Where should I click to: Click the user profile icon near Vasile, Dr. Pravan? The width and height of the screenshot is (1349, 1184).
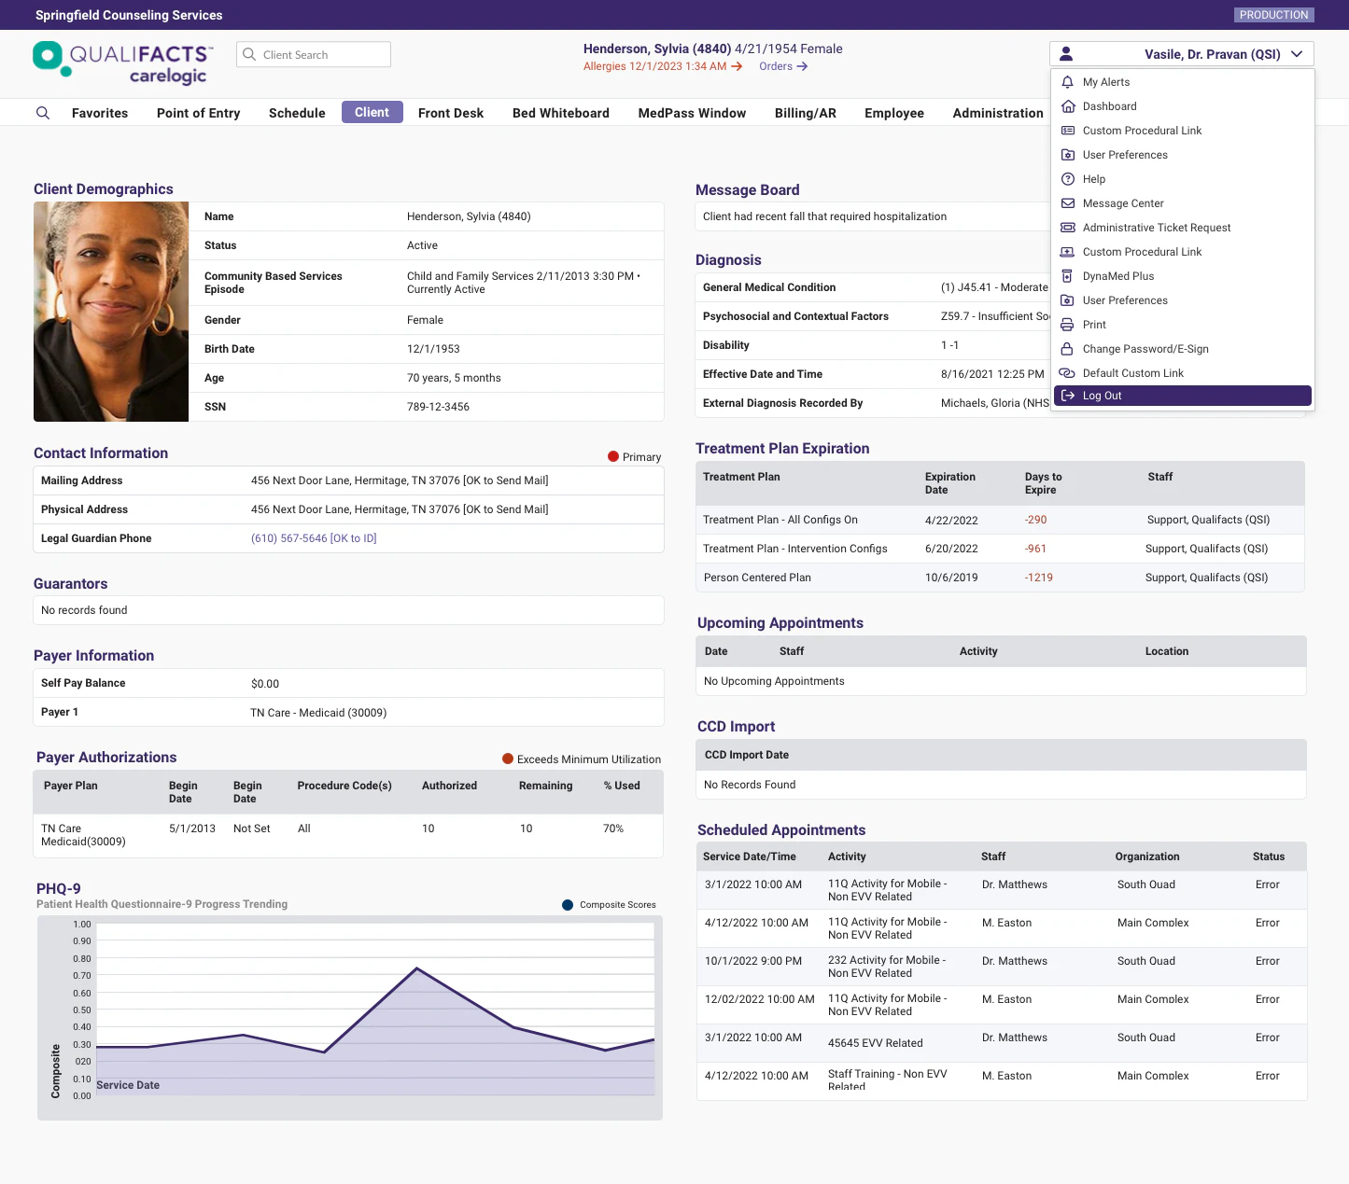tap(1065, 53)
